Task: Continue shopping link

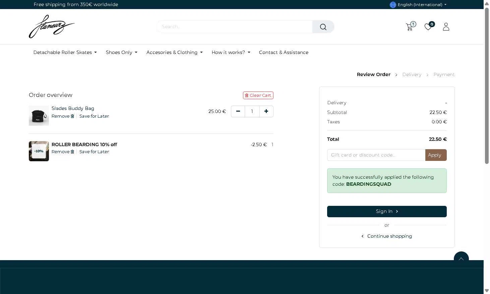Action: click(x=387, y=236)
